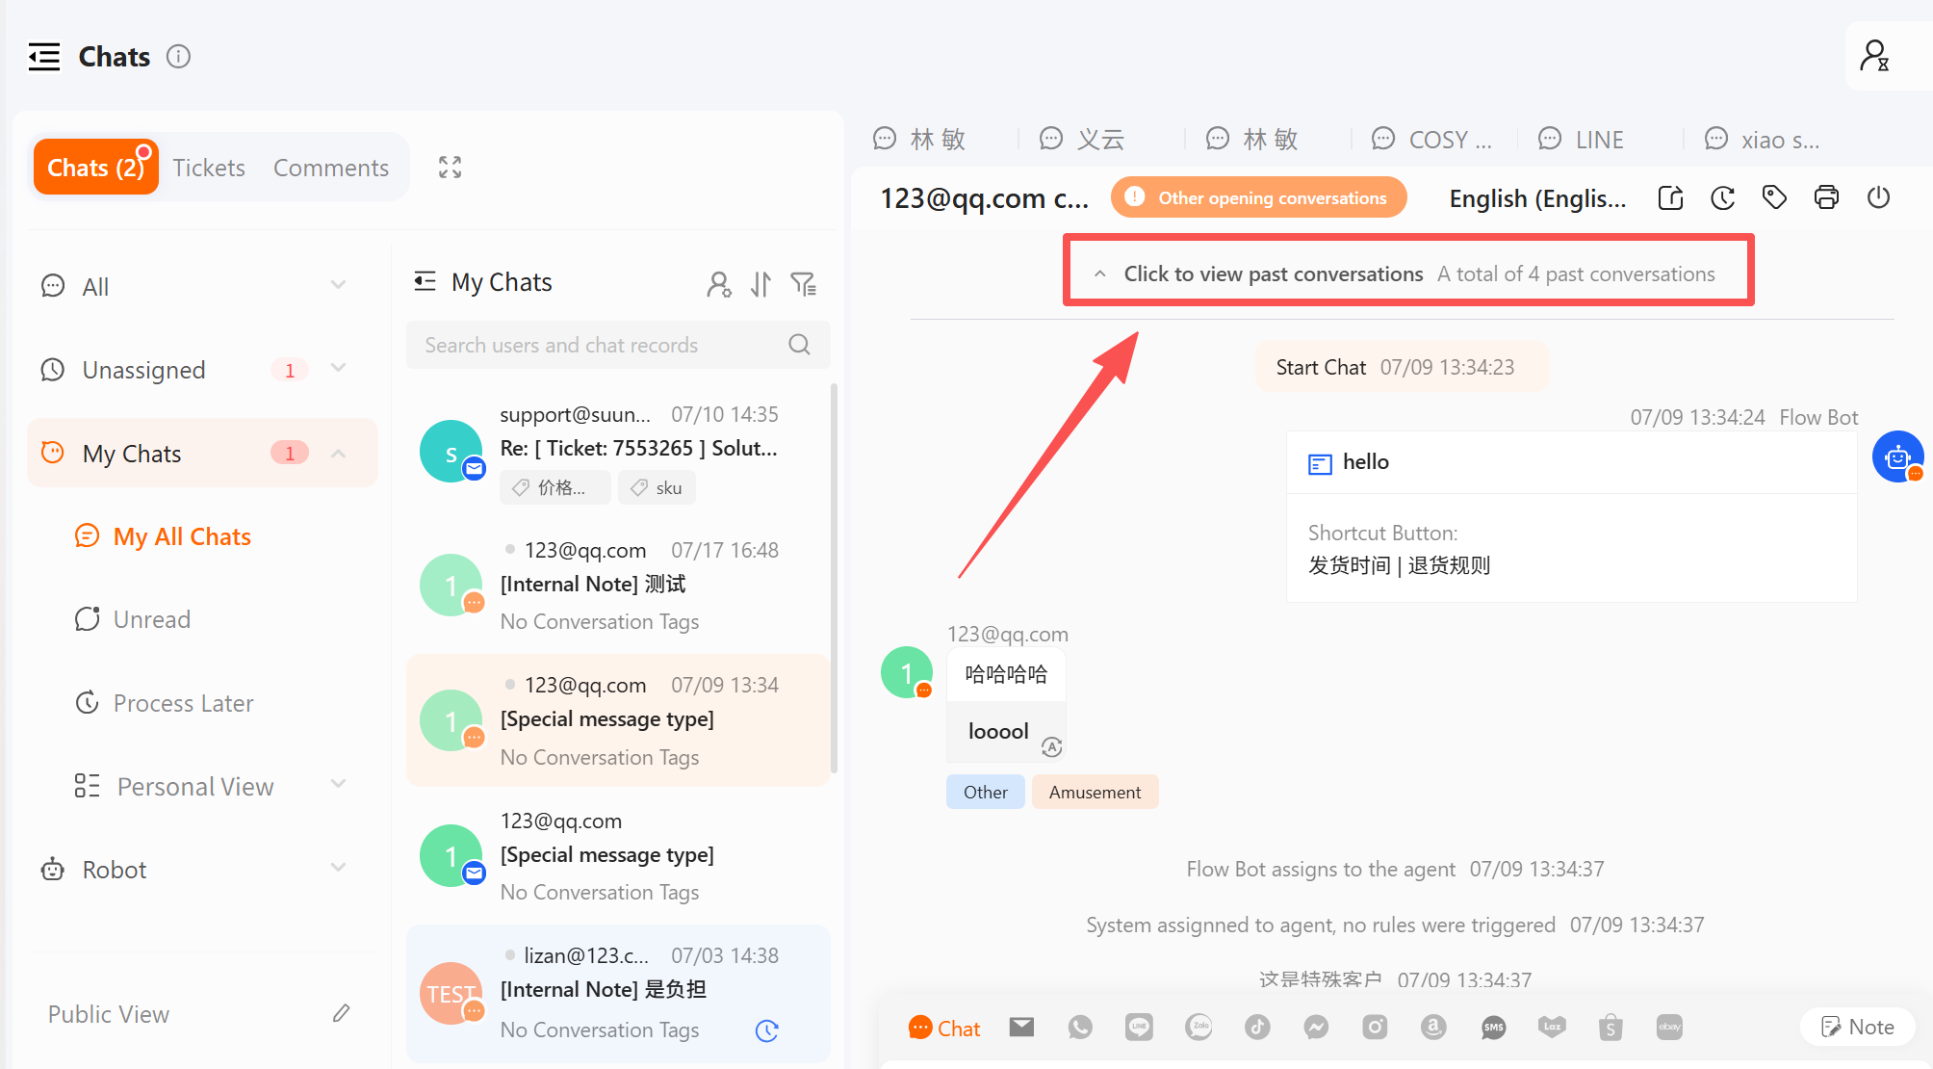Switch reply channel to Shopee
1933x1069 pixels.
pyautogui.click(x=1611, y=1028)
